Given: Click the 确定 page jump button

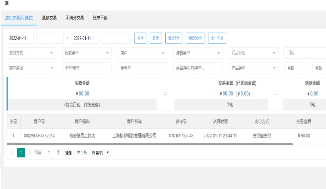Looking at the screenshot, I should click(68, 153).
